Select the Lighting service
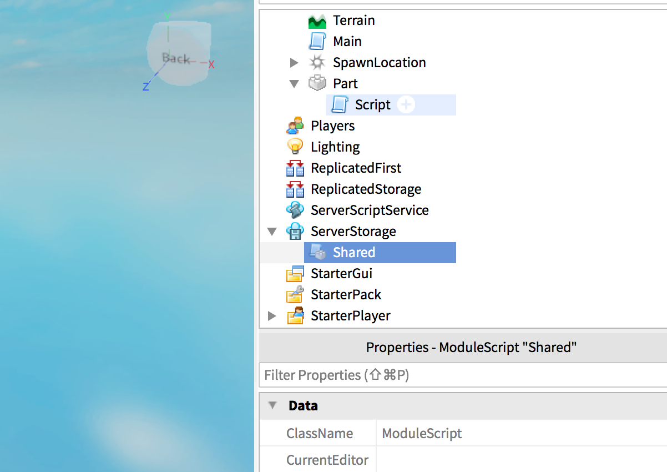 pyautogui.click(x=335, y=147)
